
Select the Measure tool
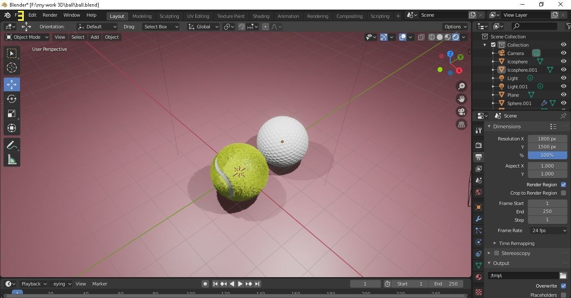[x=12, y=159]
